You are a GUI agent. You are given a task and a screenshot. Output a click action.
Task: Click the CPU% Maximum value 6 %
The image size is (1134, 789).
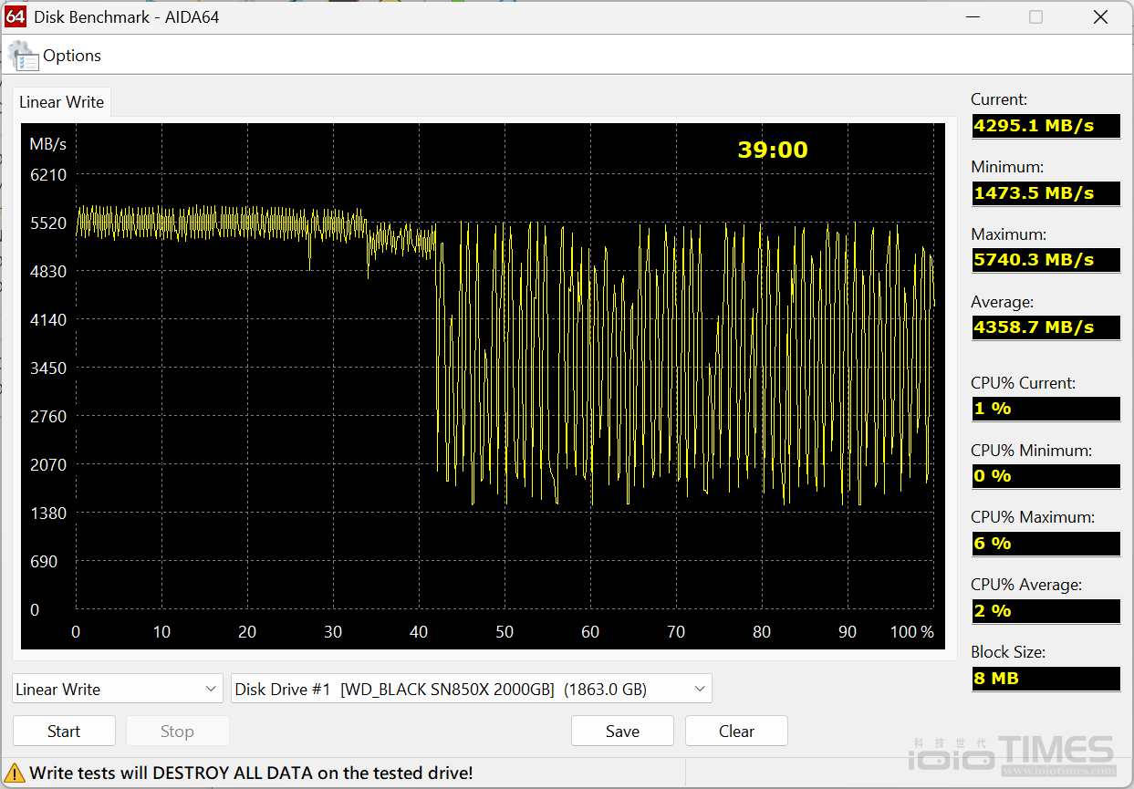pyautogui.click(x=1046, y=544)
